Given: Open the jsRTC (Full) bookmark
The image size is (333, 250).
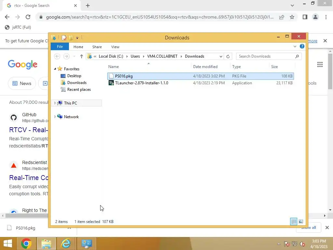Looking at the screenshot, I should [x=18, y=27].
